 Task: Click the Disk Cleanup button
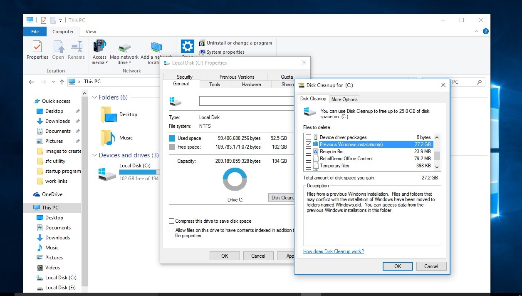coord(282,198)
